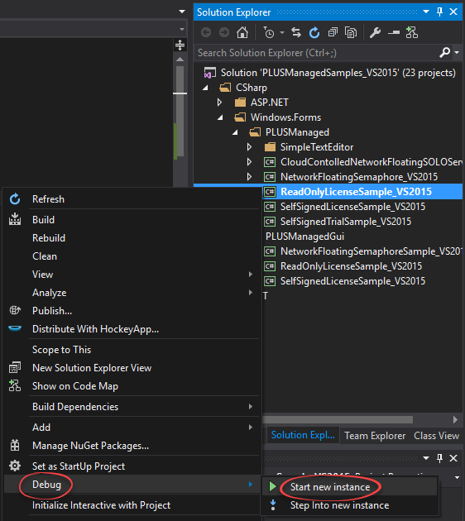The height and width of the screenshot is (521, 465).
Task: Open pending changes filter dropdown arrow
Action: click(x=282, y=32)
